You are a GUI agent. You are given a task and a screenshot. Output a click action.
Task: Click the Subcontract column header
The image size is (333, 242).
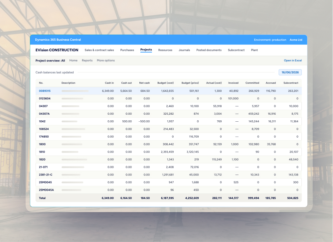click(291, 83)
